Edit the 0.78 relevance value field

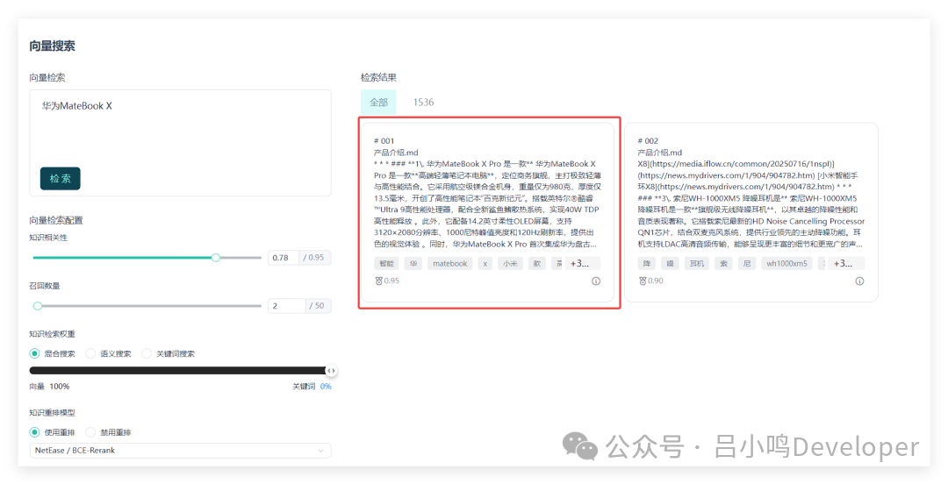[284, 258]
